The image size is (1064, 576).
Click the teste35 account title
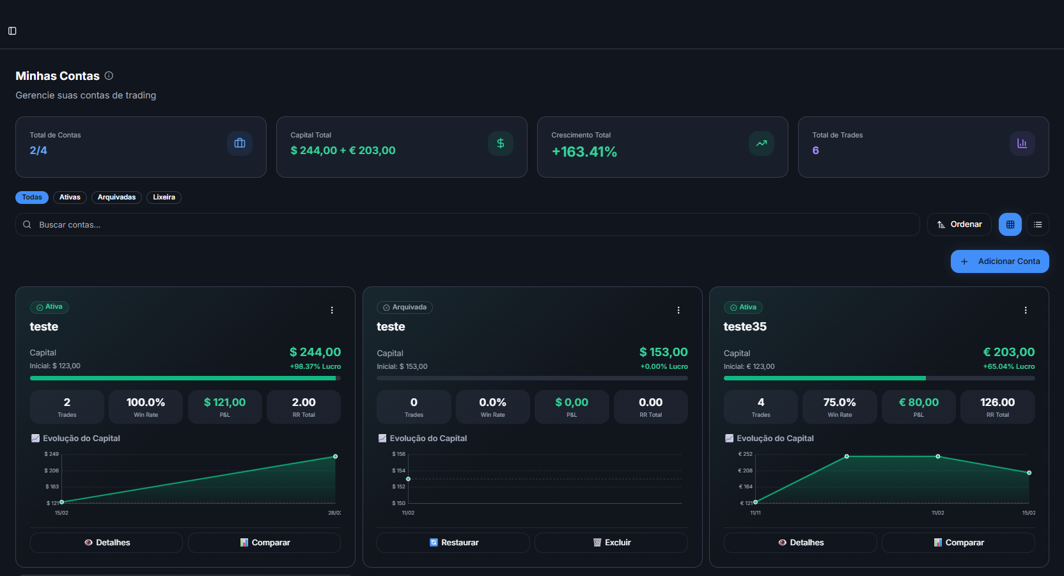(x=745, y=327)
